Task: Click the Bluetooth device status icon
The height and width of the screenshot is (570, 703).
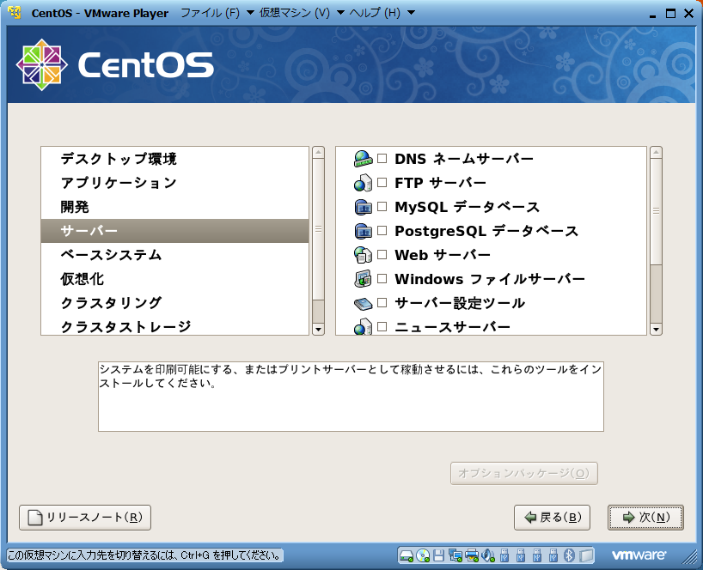Action: click(568, 555)
